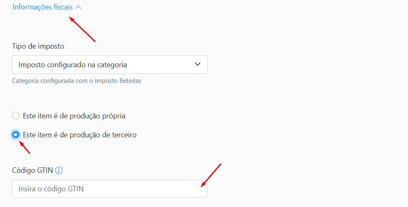Click the selected value 'Imposto configurado na categoria'
The image size is (408, 207).
[x=73, y=65]
